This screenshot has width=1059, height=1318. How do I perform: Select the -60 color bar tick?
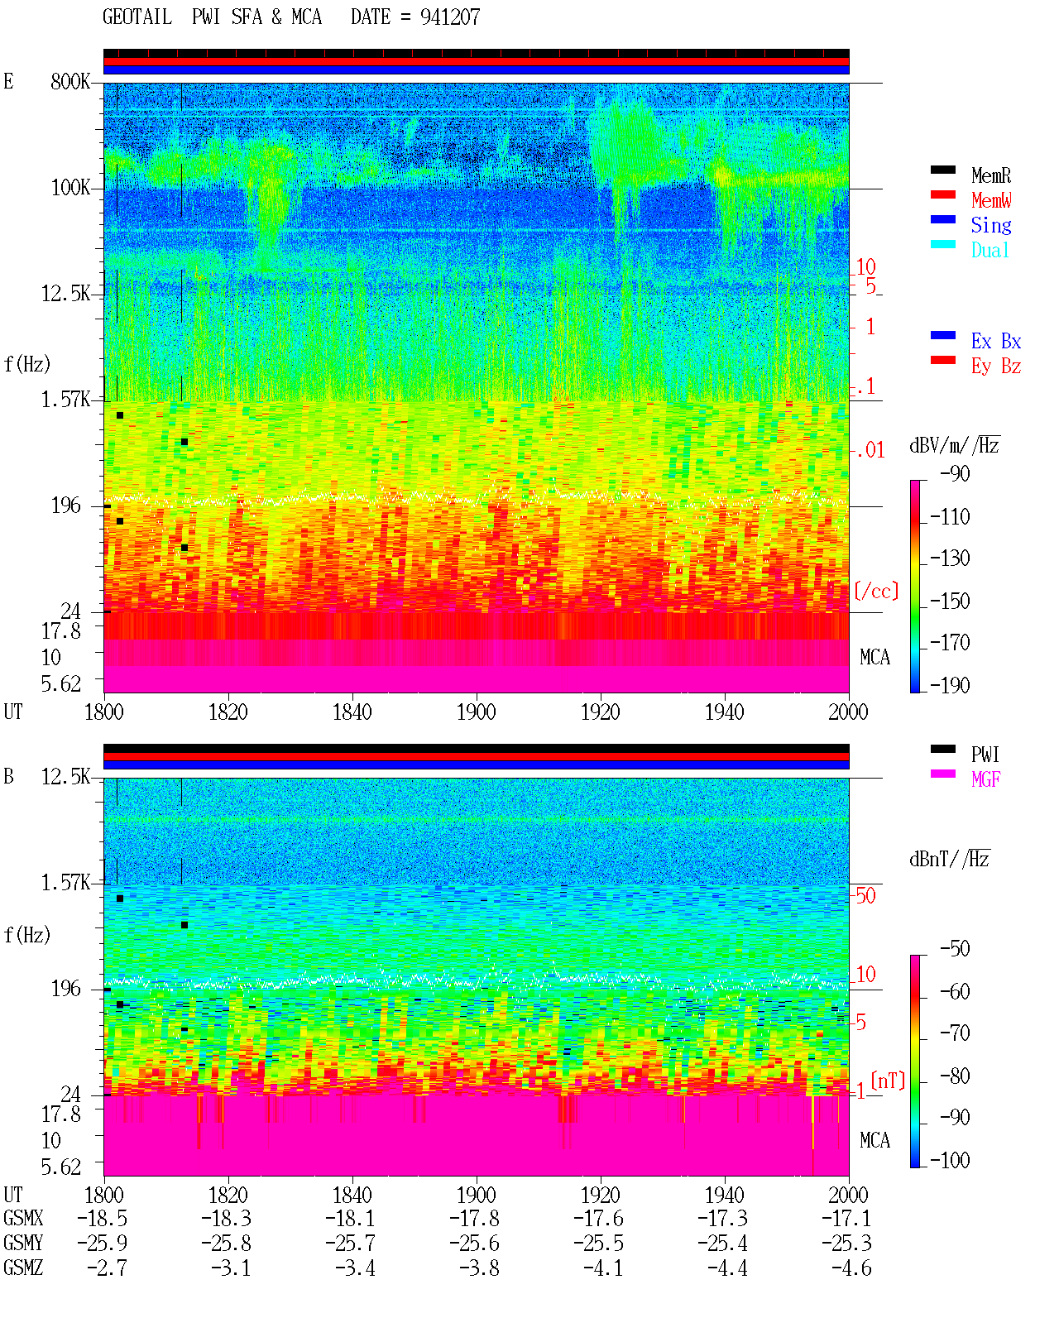(955, 991)
